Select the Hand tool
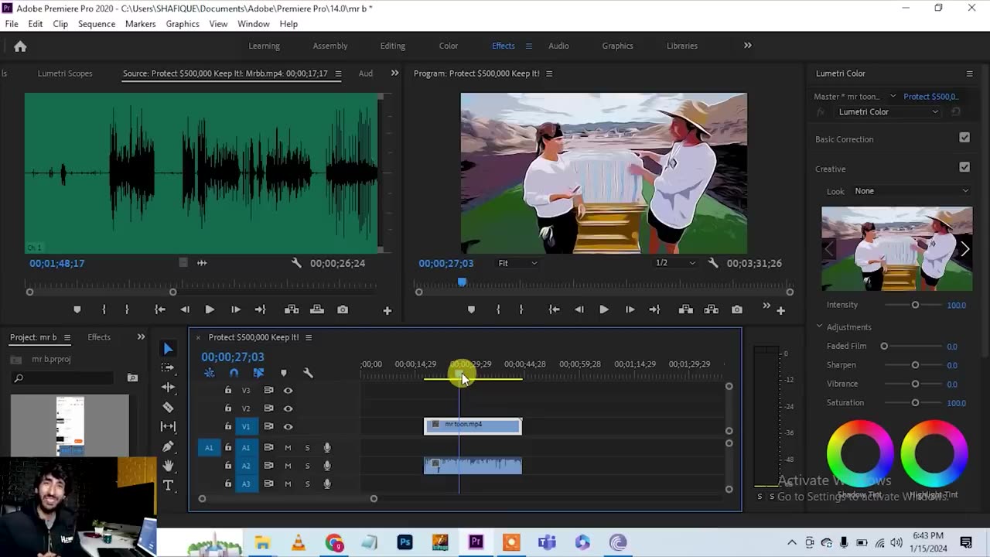This screenshot has width=990, height=557. pos(168,466)
